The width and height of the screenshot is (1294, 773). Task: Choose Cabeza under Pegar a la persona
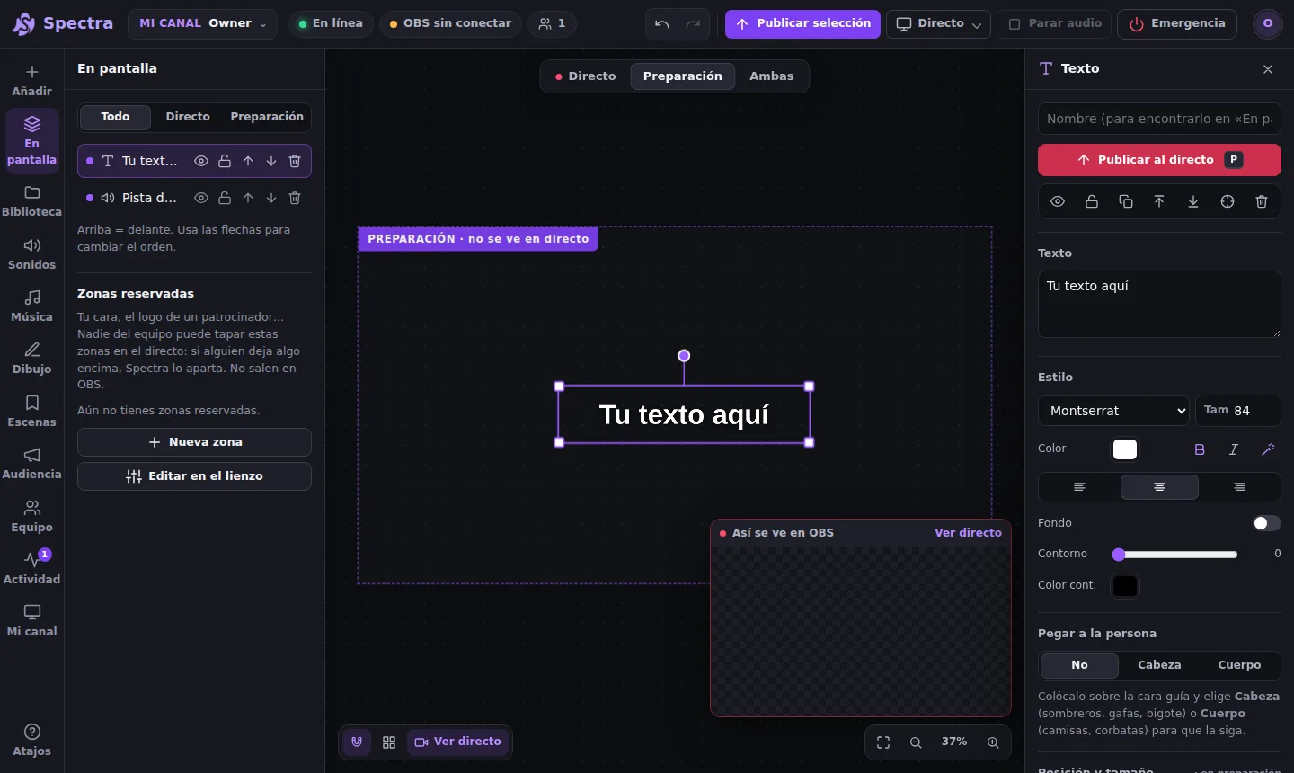pos(1159,665)
